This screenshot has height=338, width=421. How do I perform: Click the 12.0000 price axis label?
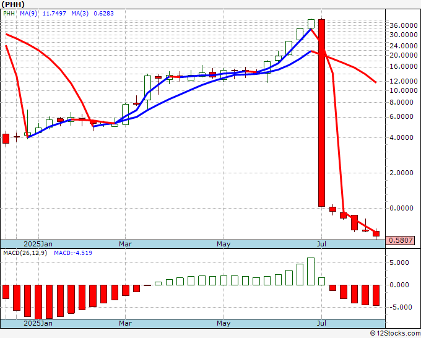[x=404, y=81]
